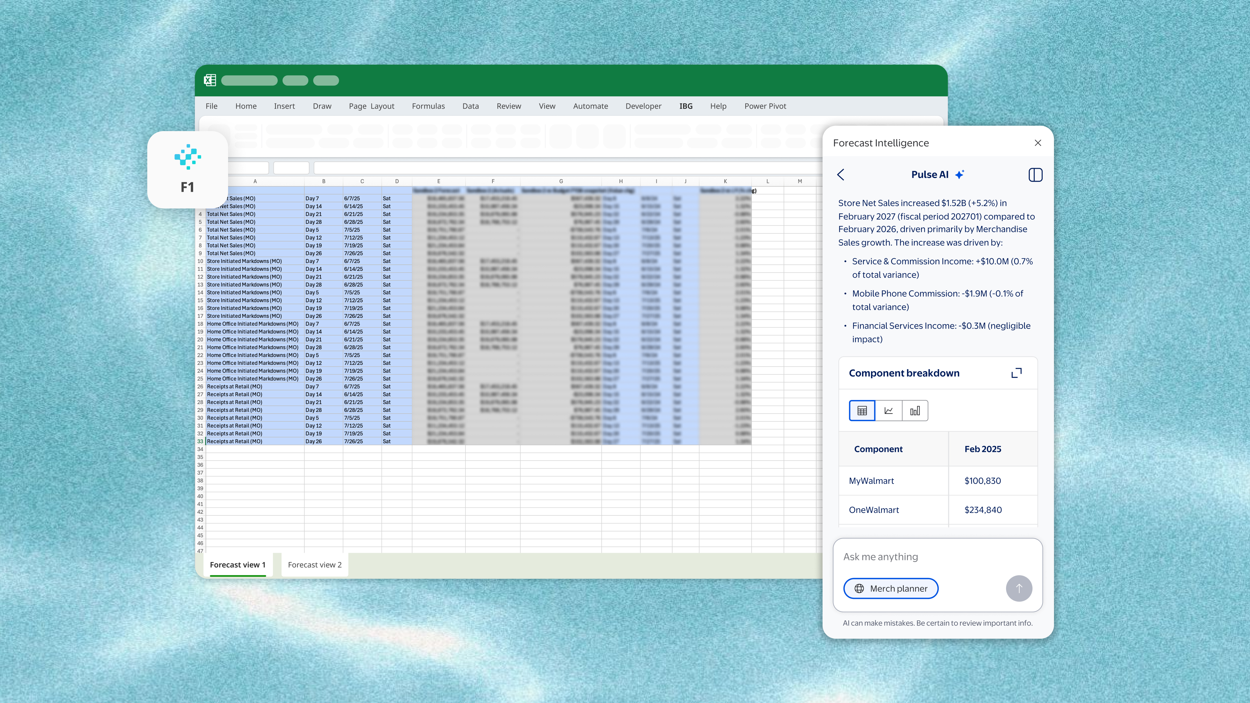Switch to Forecast view 1 sheet
1250x703 pixels.
(x=238, y=565)
